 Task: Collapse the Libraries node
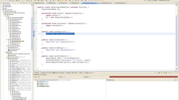(5, 52)
